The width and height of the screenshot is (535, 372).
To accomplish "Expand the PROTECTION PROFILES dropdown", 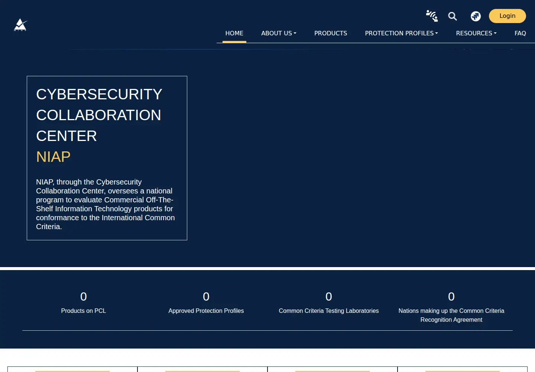I will [402, 33].
